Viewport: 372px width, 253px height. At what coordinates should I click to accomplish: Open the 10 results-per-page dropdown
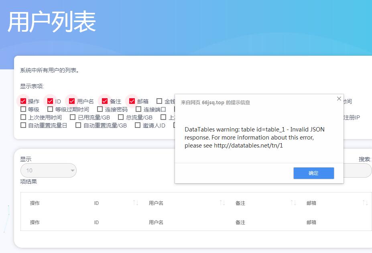(49, 170)
